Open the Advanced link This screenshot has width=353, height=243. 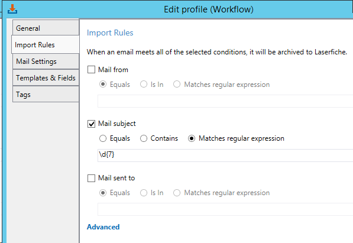[103, 227]
